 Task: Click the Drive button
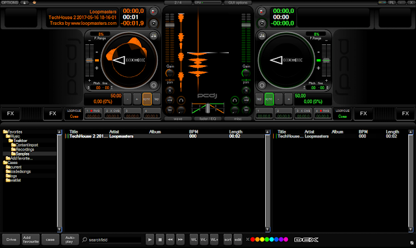pos(11,240)
